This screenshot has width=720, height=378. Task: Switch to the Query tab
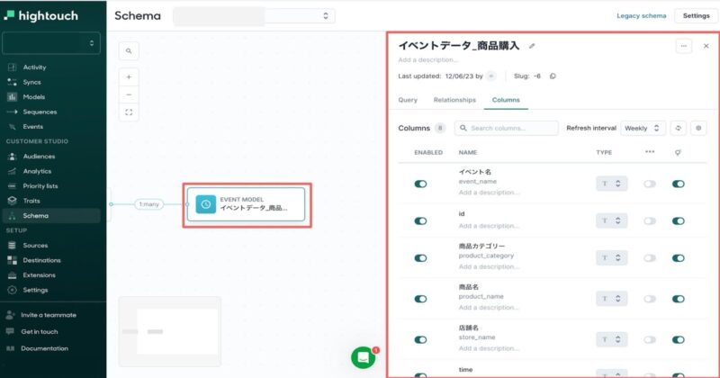click(x=408, y=100)
